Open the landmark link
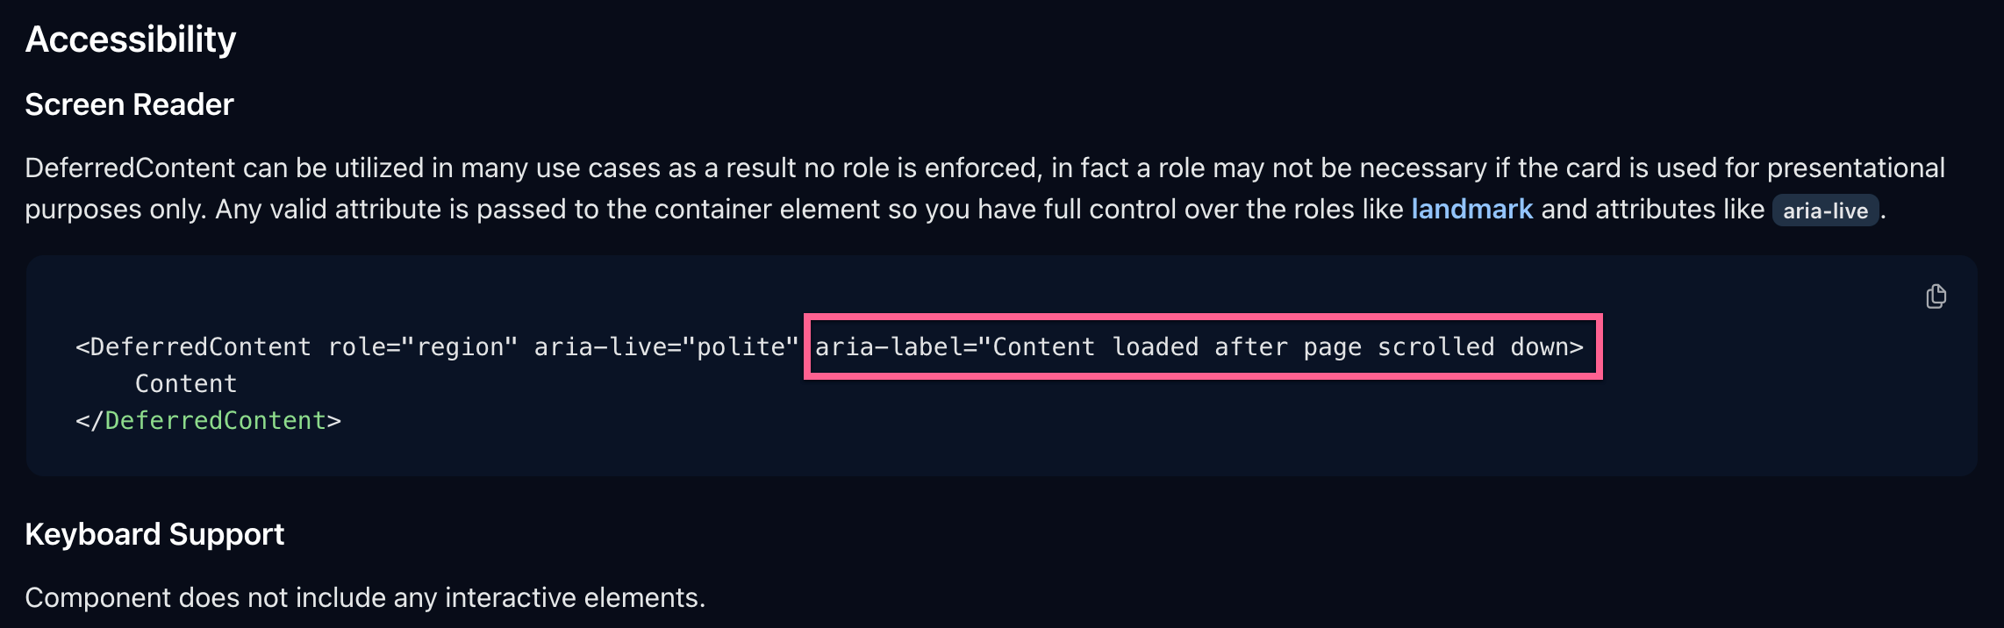The height and width of the screenshot is (628, 2004). pos(1471,209)
